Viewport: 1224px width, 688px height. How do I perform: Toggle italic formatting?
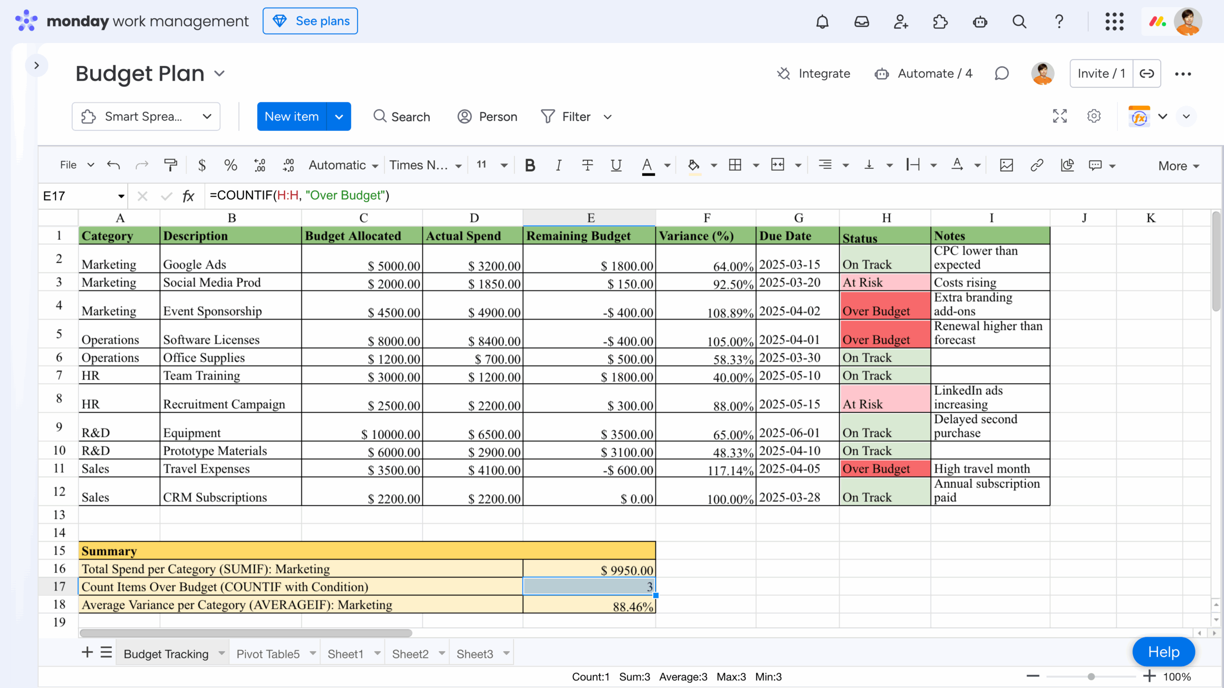558,165
